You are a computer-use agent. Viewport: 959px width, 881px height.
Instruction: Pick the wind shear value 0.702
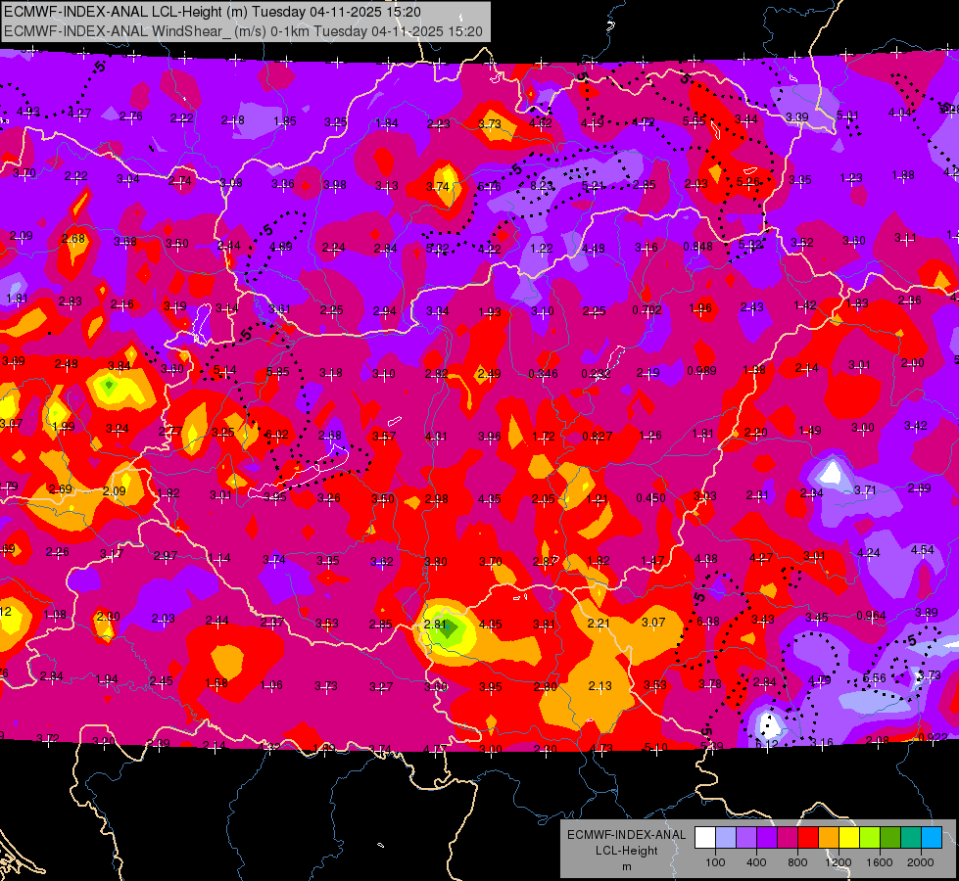coord(647,310)
